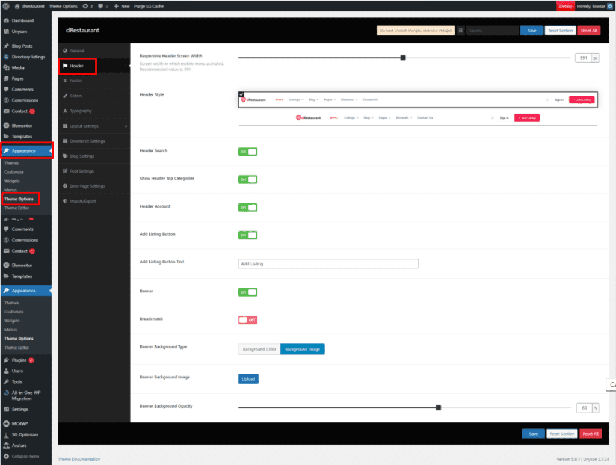Open SG Optimizer from the sidebar
The height and width of the screenshot is (465, 616).
[25, 434]
